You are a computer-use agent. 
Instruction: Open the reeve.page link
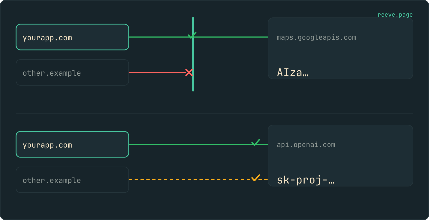[x=395, y=15]
